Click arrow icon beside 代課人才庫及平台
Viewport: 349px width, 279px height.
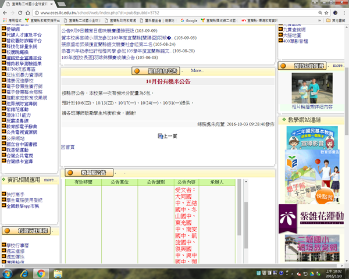pos(4,34)
